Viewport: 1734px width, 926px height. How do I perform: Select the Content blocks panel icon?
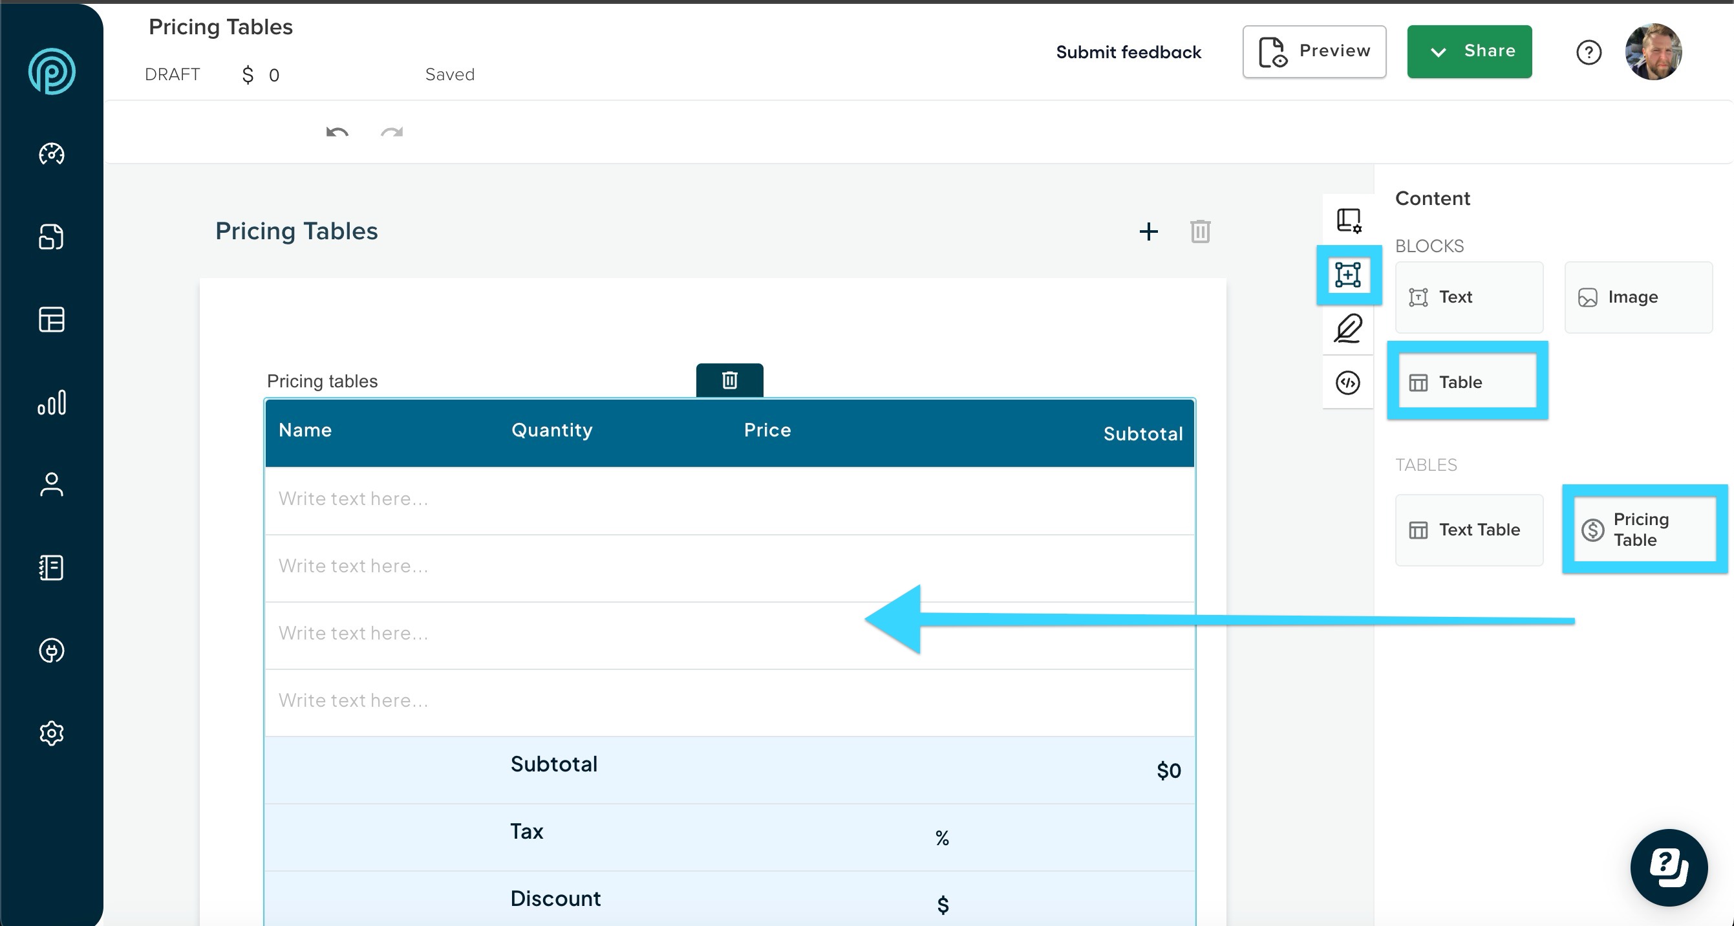(1348, 275)
